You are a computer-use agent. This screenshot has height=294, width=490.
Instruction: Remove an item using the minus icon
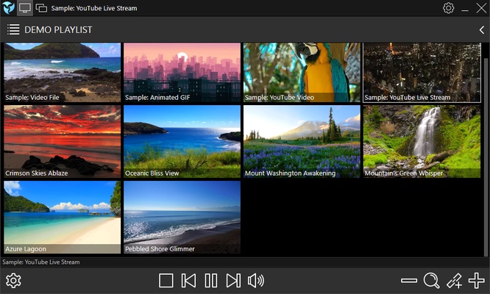tap(409, 281)
